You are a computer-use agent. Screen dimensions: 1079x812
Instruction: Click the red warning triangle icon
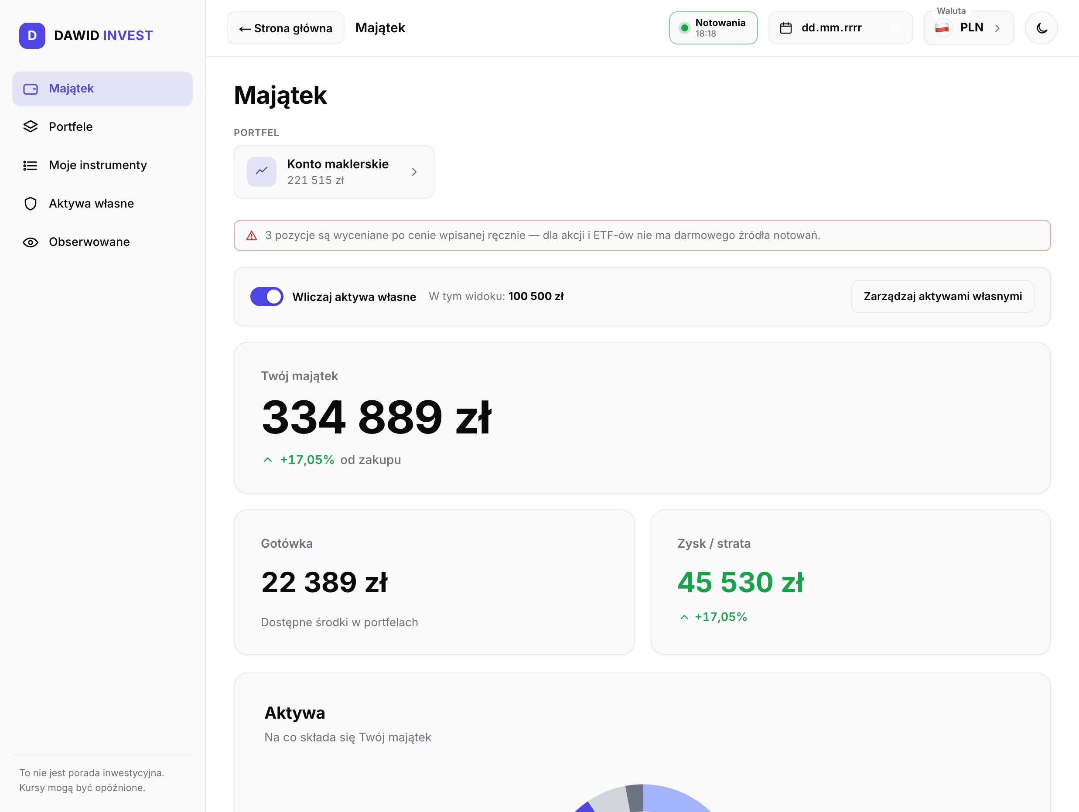click(252, 235)
